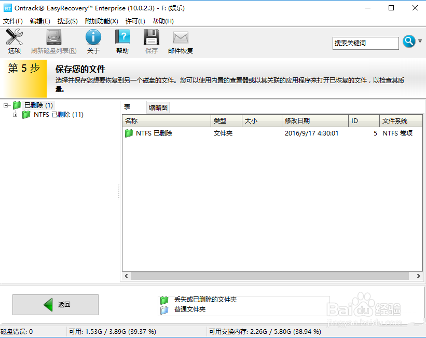The image size is (426, 338).
Task: Click the horizontal scrollbar track
Action: click(270, 276)
